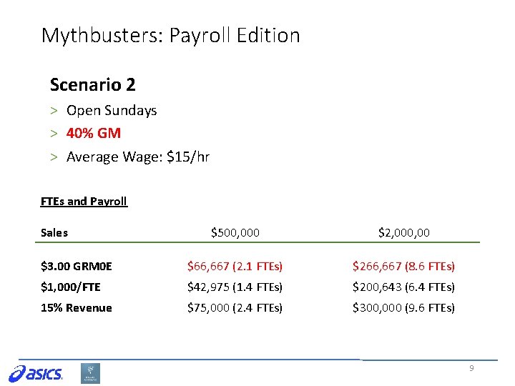Click the red $266,667 (8.6 FTEs) value
The width and height of the screenshot is (515, 386).
[403, 266]
